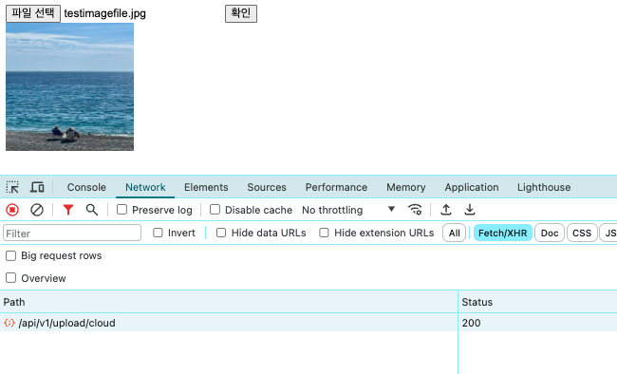The width and height of the screenshot is (617, 374).
Task: Open the No throttling dropdown
Action: 348,210
